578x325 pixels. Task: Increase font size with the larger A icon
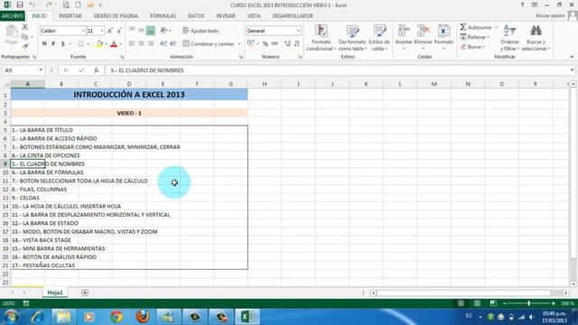110,31
